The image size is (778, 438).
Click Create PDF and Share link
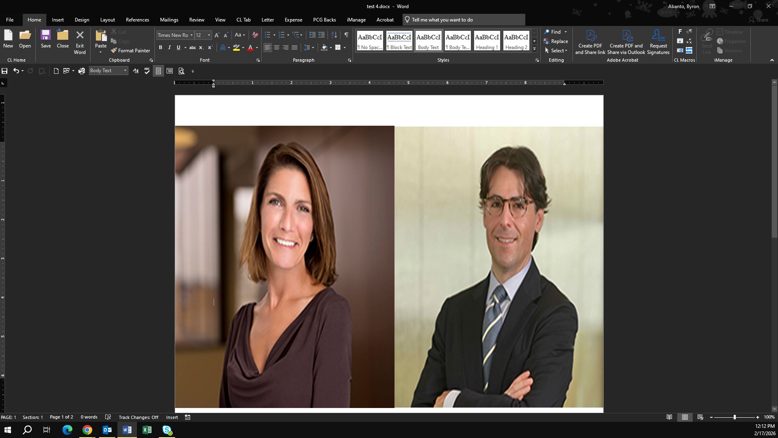tap(590, 41)
